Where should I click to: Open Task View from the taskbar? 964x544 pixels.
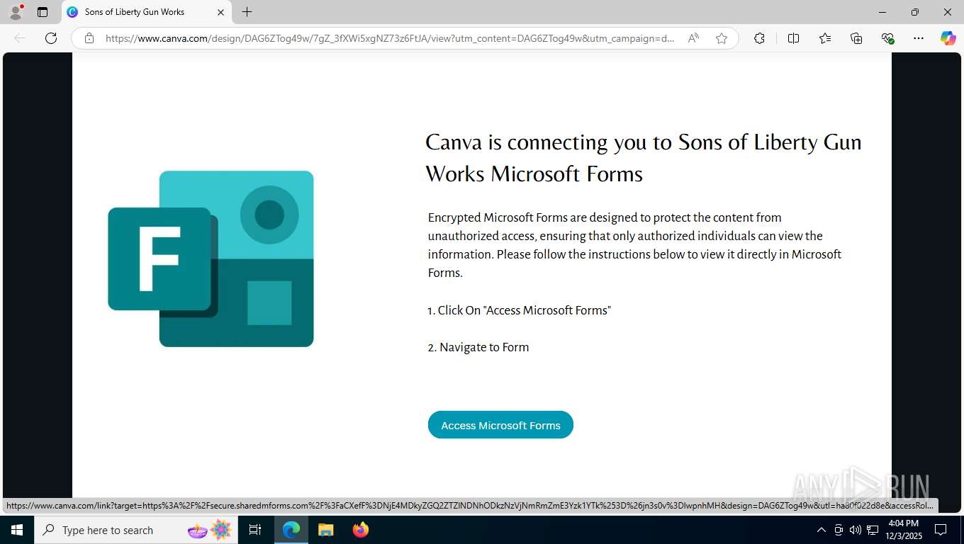coord(255,530)
